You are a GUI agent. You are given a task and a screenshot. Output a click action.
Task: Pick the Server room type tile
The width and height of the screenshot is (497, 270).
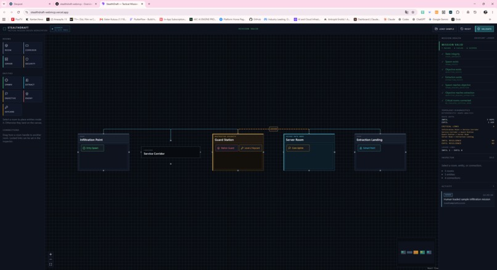pyautogui.click(x=12, y=62)
